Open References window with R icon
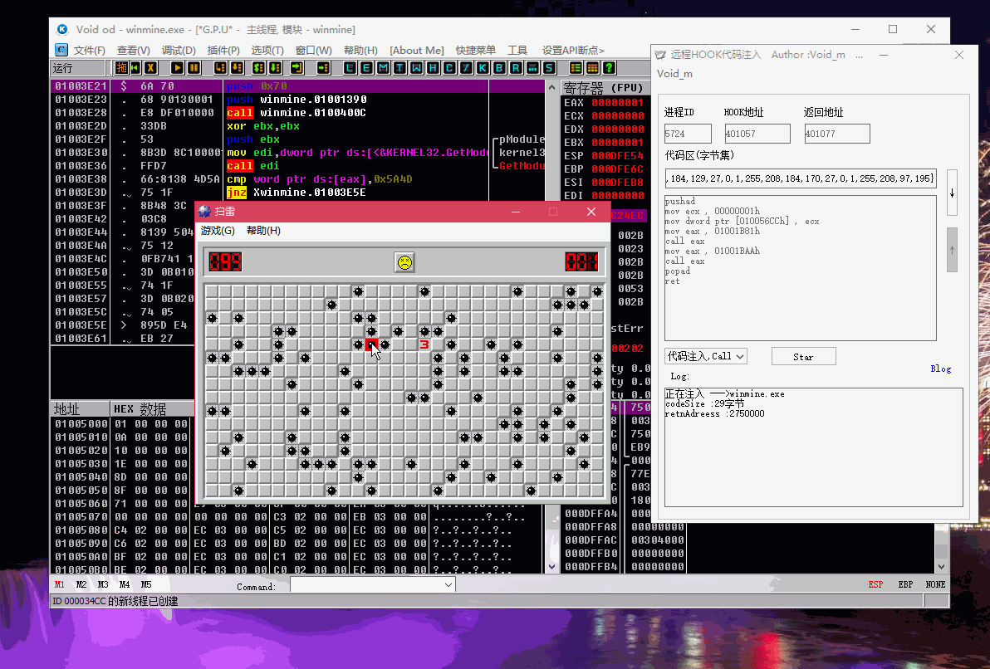990x669 pixels. tap(516, 67)
